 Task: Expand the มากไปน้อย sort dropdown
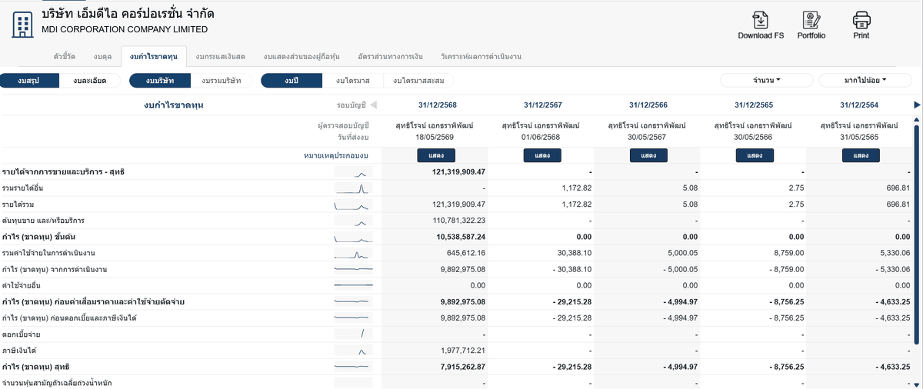pos(865,80)
